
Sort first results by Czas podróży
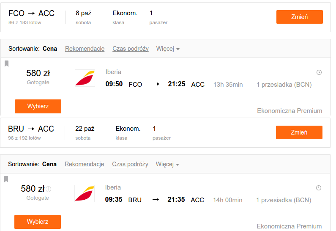point(131,49)
